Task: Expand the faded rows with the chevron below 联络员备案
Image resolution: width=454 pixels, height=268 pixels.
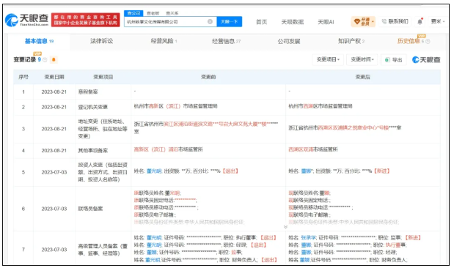Action: pyautogui.click(x=285, y=227)
